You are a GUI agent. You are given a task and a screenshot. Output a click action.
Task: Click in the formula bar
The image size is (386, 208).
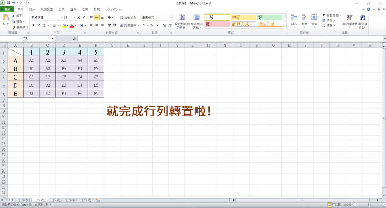click(230, 39)
